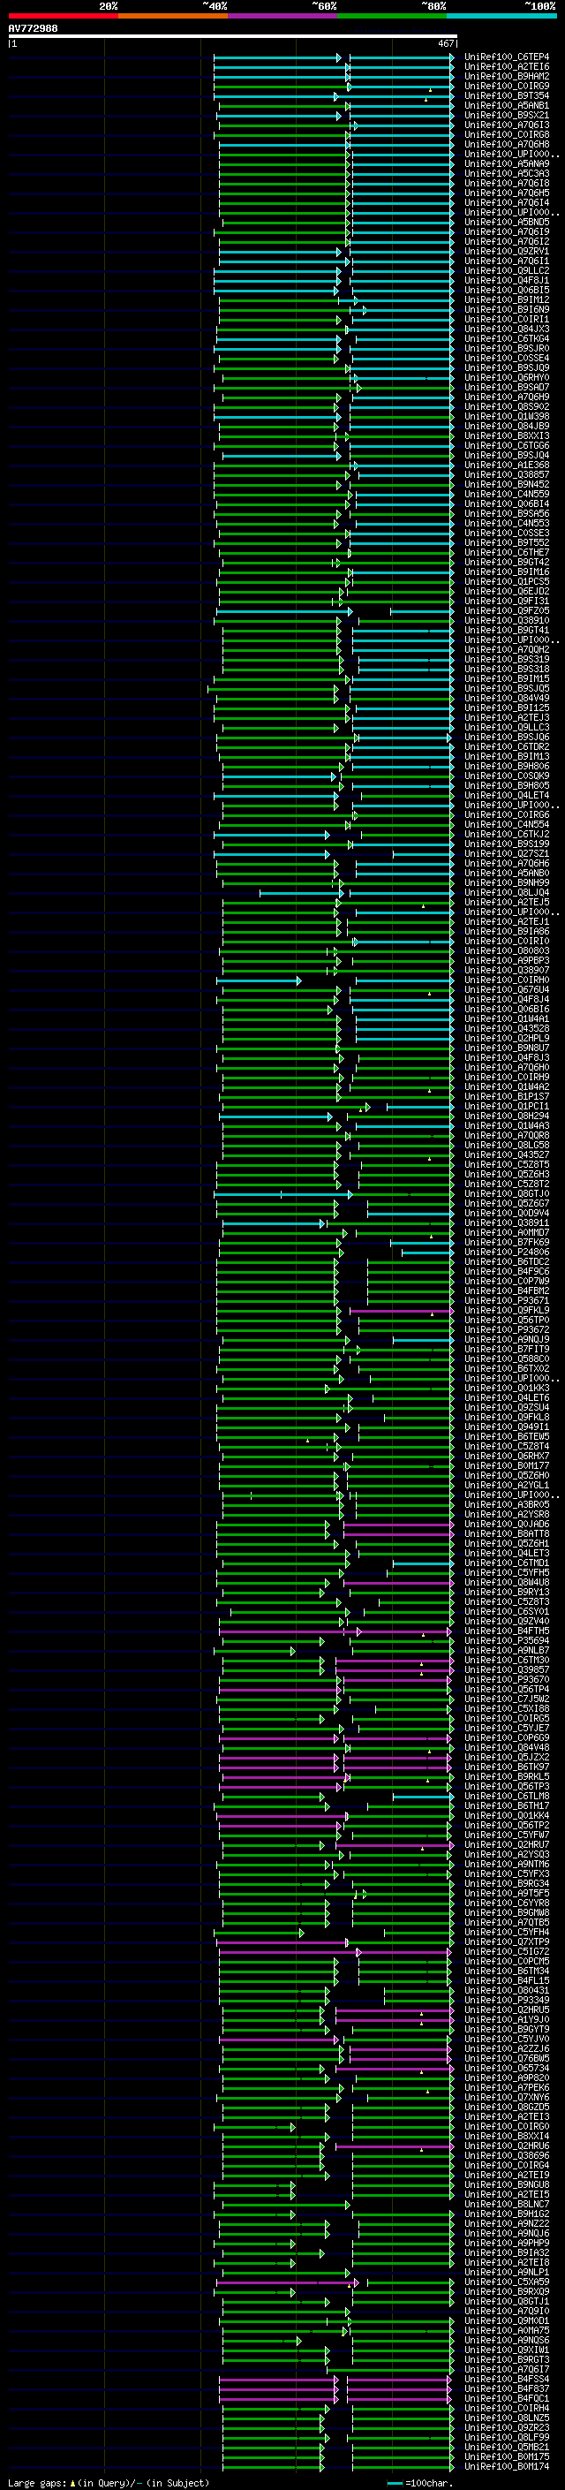Select the UniRef100_A9NQJ9 label
Screen dimensions: 565x2490
(x=507, y=1340)
